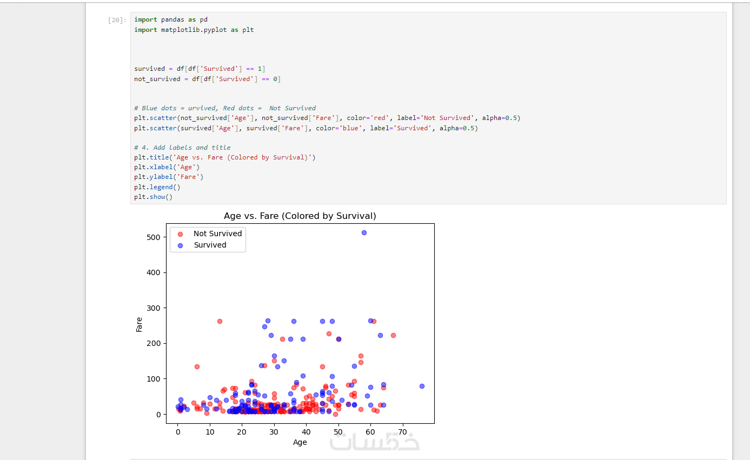
Task: Select the cell prompt number [20]
Action: pyautogui.click(x=117, y=20)
